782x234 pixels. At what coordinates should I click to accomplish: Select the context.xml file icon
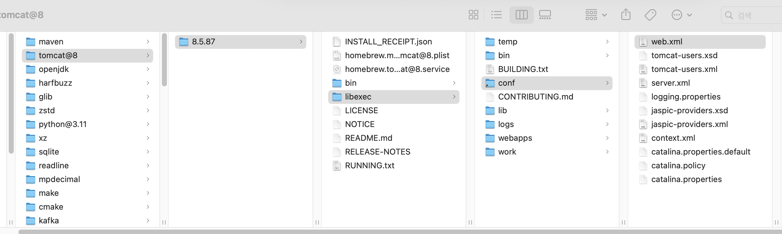(x=643, y=138)
